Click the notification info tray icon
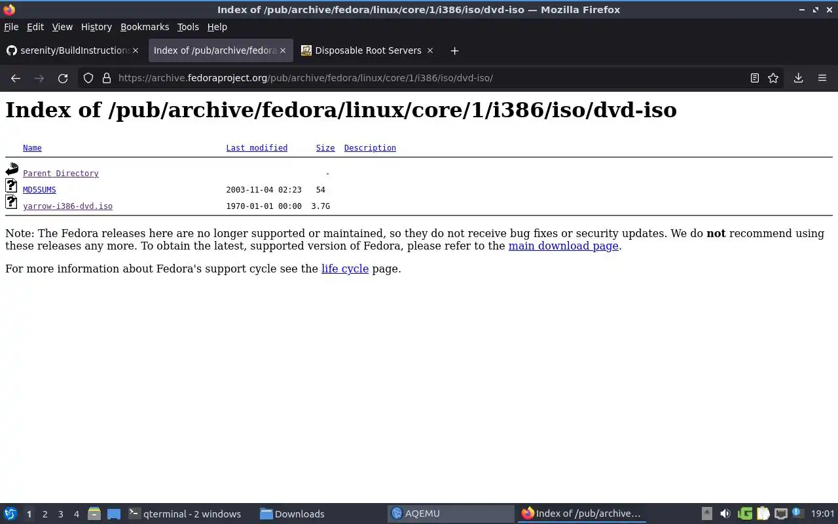The width and height of the screenshot is (838, 524). coord(797,513)
